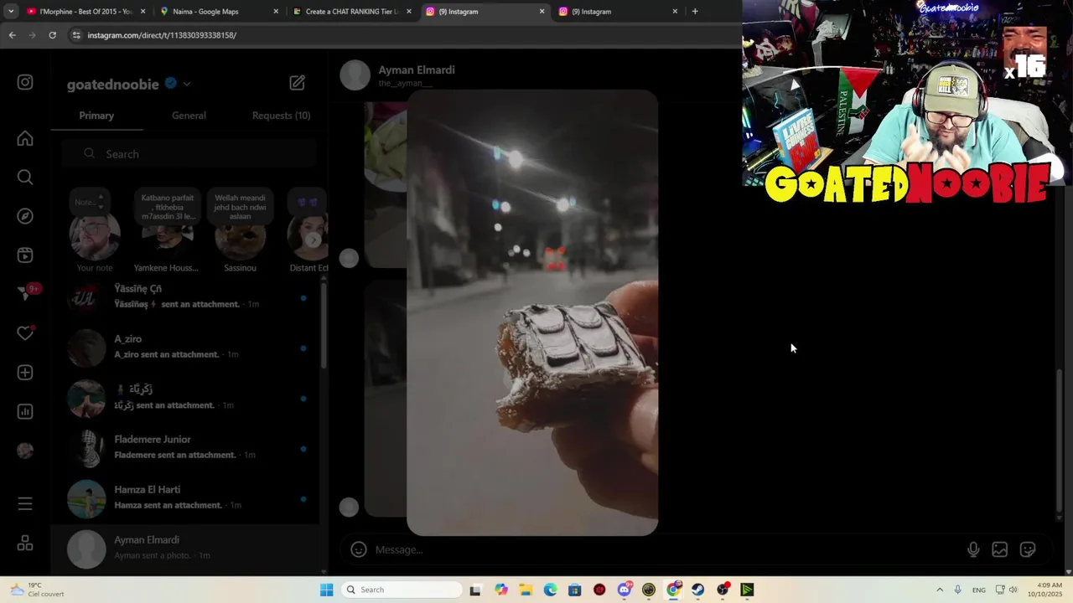Show hidden system tray icons
Viewport: 1073px width, 603px height.
tap(940, 590)
